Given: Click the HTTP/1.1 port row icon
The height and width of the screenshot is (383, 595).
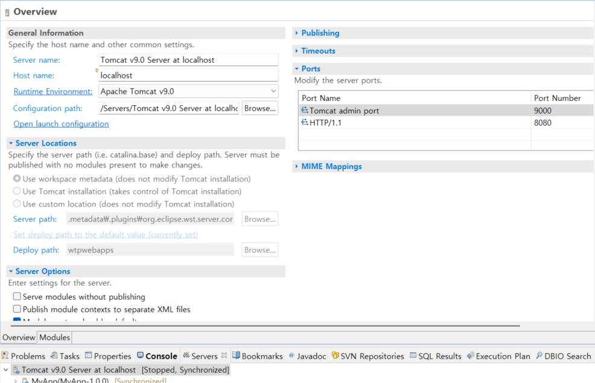Looking at the screenshot, I should click(x=304, y=123).
